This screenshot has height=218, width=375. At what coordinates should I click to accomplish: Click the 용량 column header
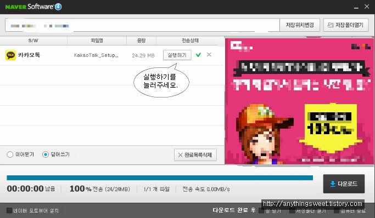pos(141,41)
